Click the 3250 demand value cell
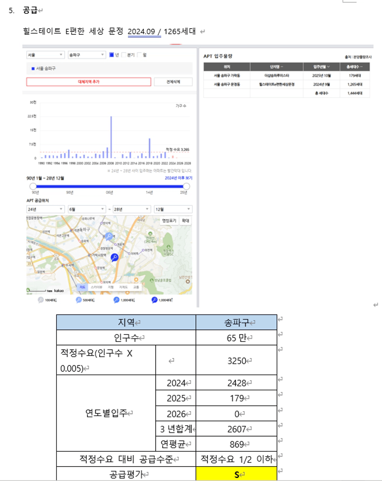 (236, 360)
